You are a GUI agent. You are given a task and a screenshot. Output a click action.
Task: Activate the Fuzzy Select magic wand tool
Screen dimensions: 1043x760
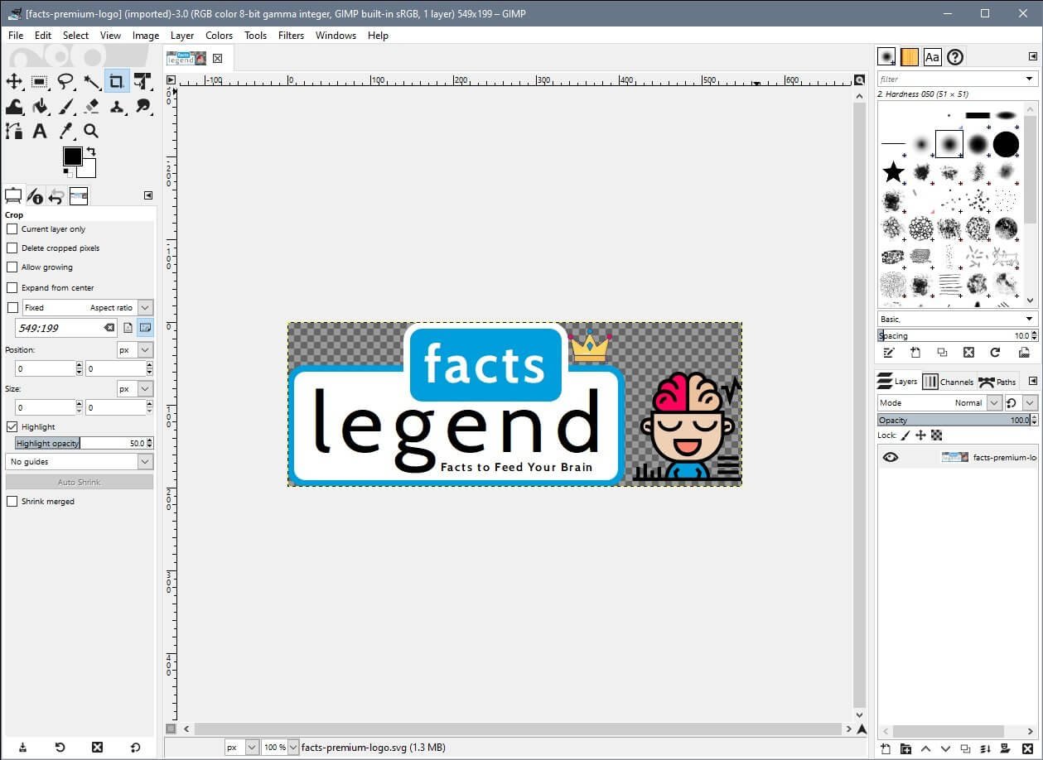(x=91, y=81)
